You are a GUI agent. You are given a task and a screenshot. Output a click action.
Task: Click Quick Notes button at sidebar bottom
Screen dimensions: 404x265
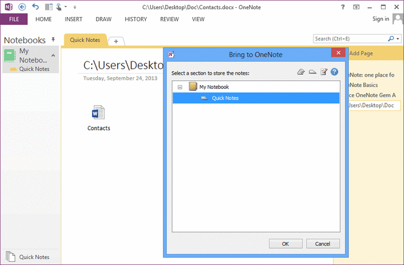tap(34, 257)
